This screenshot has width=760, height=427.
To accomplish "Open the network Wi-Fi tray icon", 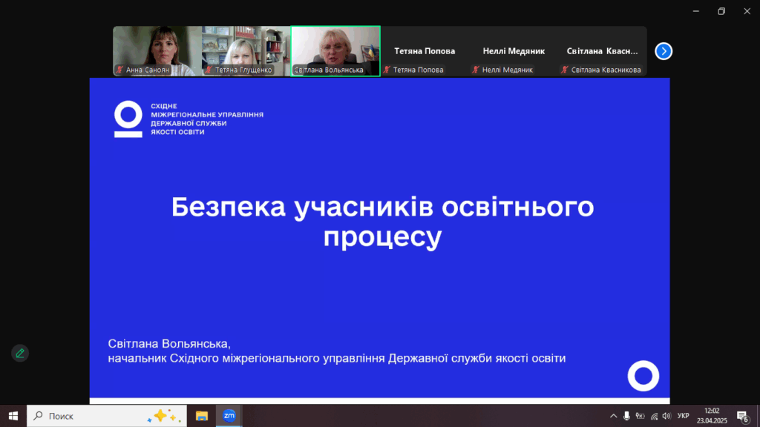I will (653, 416).
